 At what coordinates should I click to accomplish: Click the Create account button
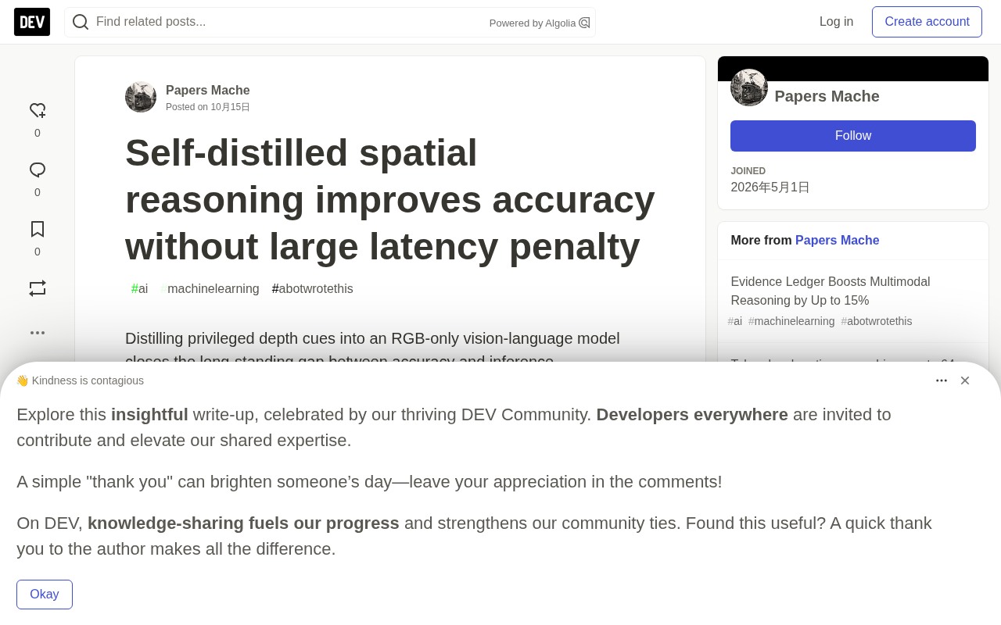pos(927,22)
